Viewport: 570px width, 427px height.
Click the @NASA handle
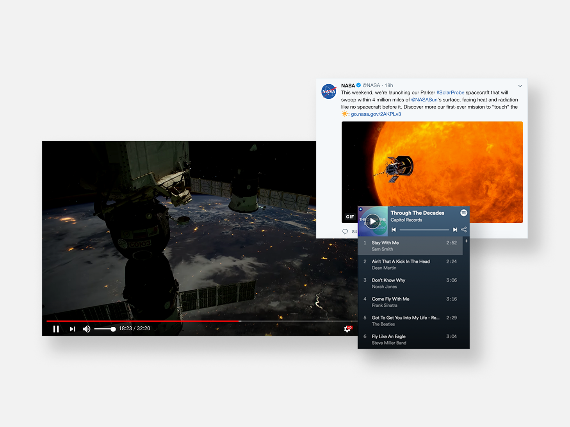[371, 85]
